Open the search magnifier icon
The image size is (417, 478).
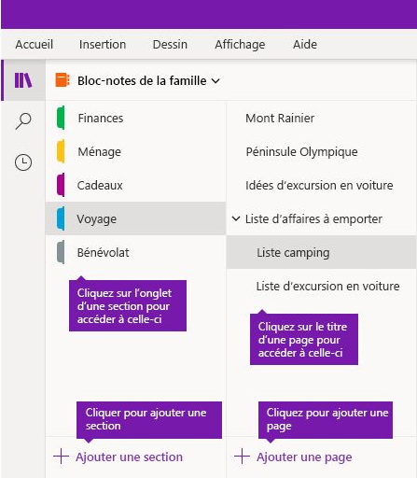[x=23, y=121]
